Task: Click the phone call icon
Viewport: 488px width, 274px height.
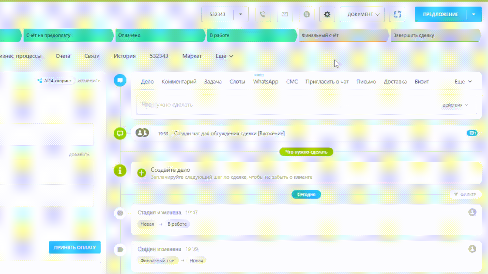Action: click(263, 14)
